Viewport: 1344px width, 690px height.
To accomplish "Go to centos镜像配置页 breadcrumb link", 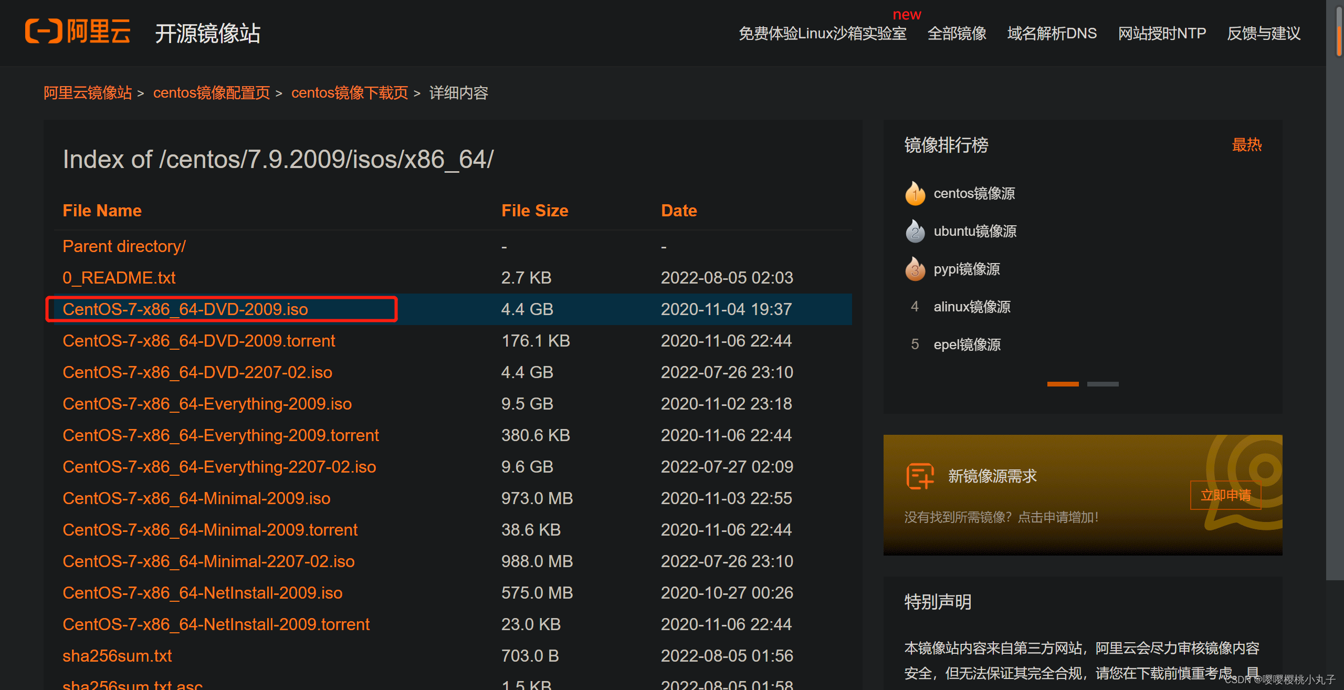I will (212, 93).
